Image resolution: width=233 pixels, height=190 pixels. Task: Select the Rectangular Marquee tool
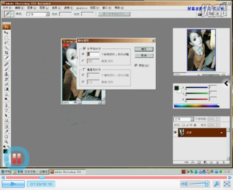7,38
